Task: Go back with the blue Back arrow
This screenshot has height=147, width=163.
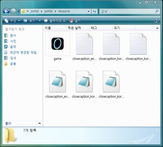Action: coord(6,11)
